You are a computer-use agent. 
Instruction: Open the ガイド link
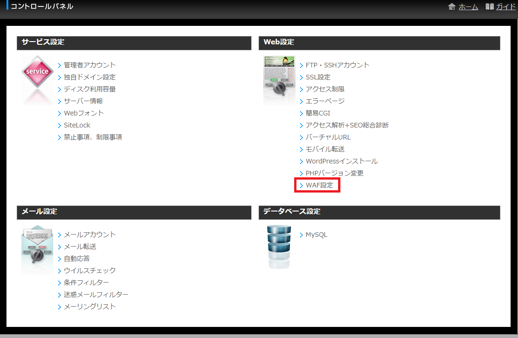(506, 7)
